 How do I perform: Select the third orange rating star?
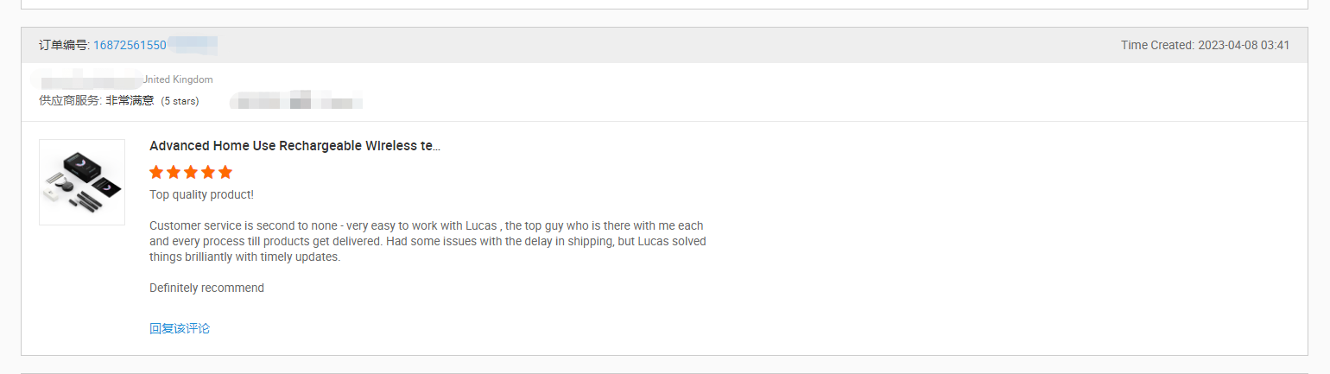[191, 172]
